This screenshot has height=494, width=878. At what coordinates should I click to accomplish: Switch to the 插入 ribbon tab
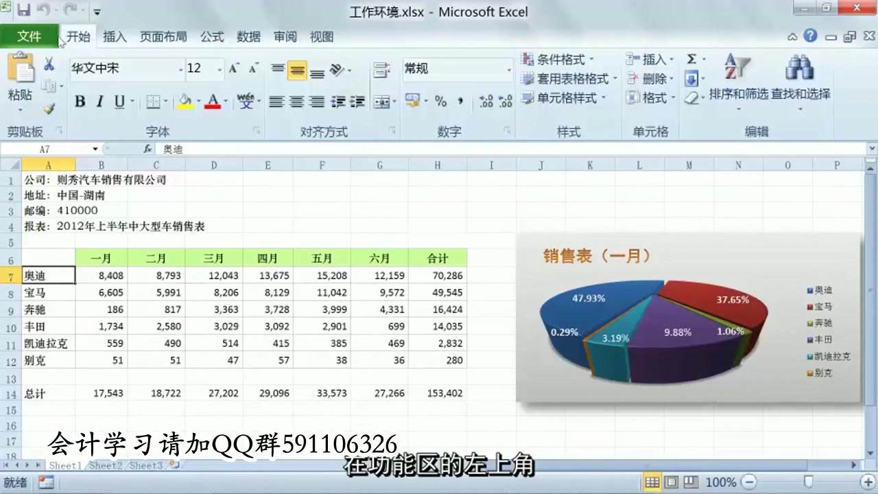pyautogui.click(x=115, y=37)
